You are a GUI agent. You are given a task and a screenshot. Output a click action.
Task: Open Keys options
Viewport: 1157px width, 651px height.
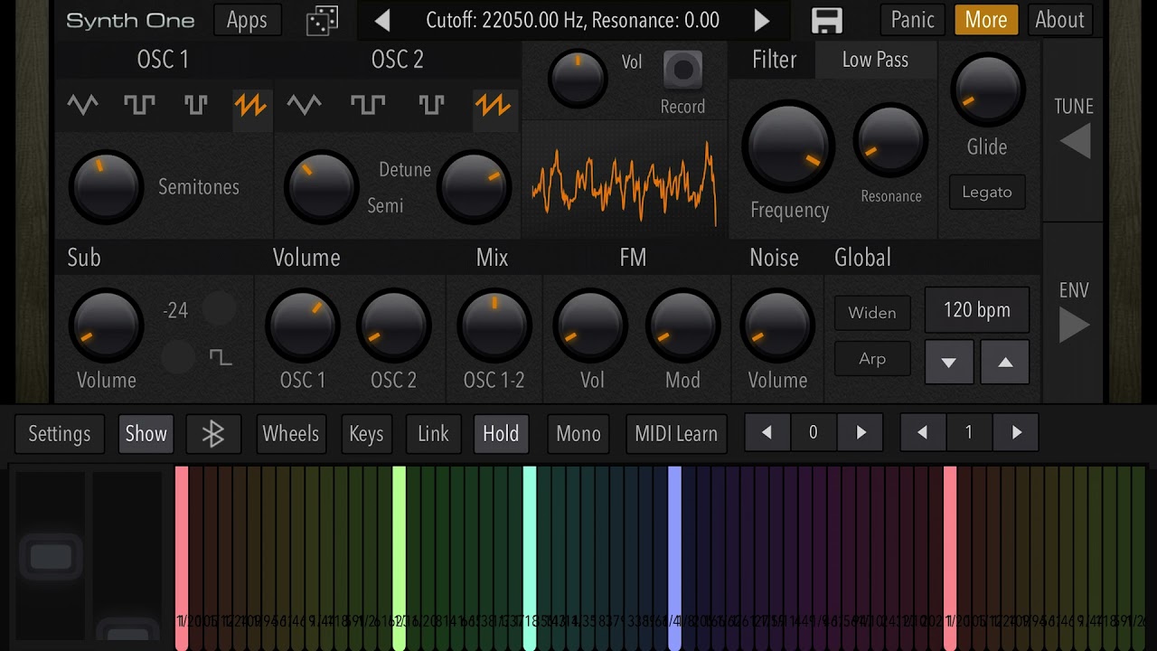(366, 434)
